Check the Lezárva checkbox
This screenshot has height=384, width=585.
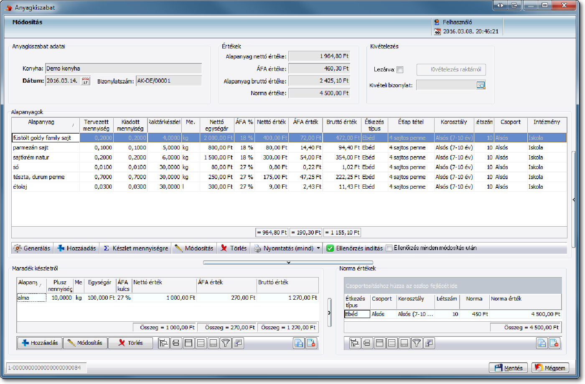(400, 70)
